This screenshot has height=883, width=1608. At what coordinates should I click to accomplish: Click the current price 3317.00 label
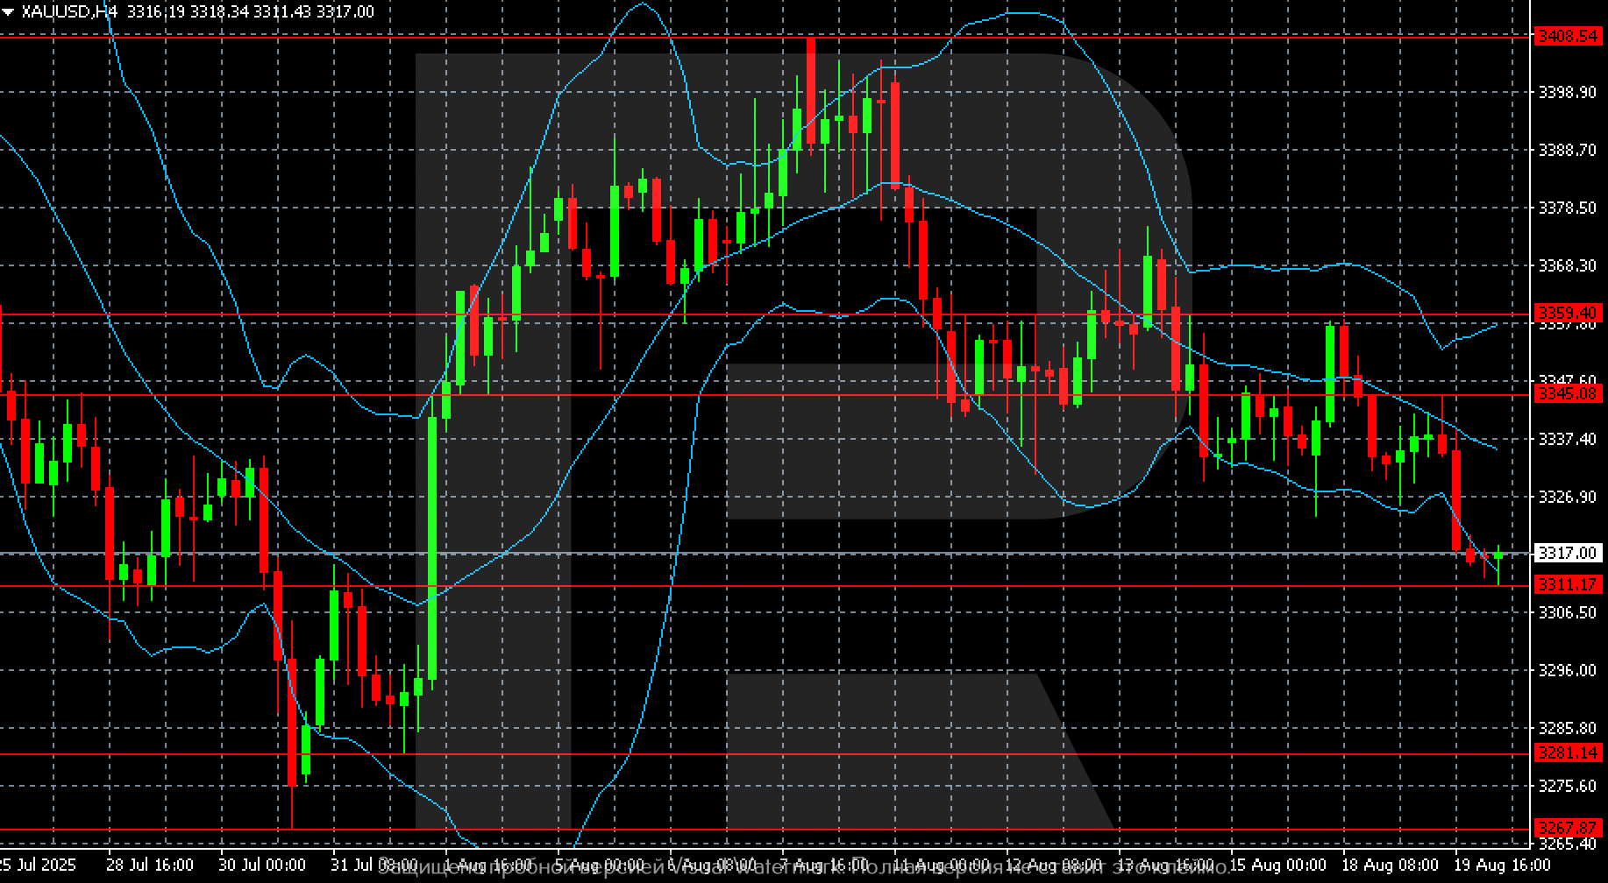coord(1569,553)
